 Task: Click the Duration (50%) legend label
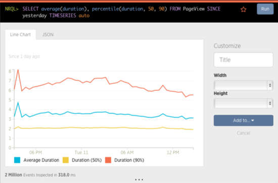[x=87, y=160]
